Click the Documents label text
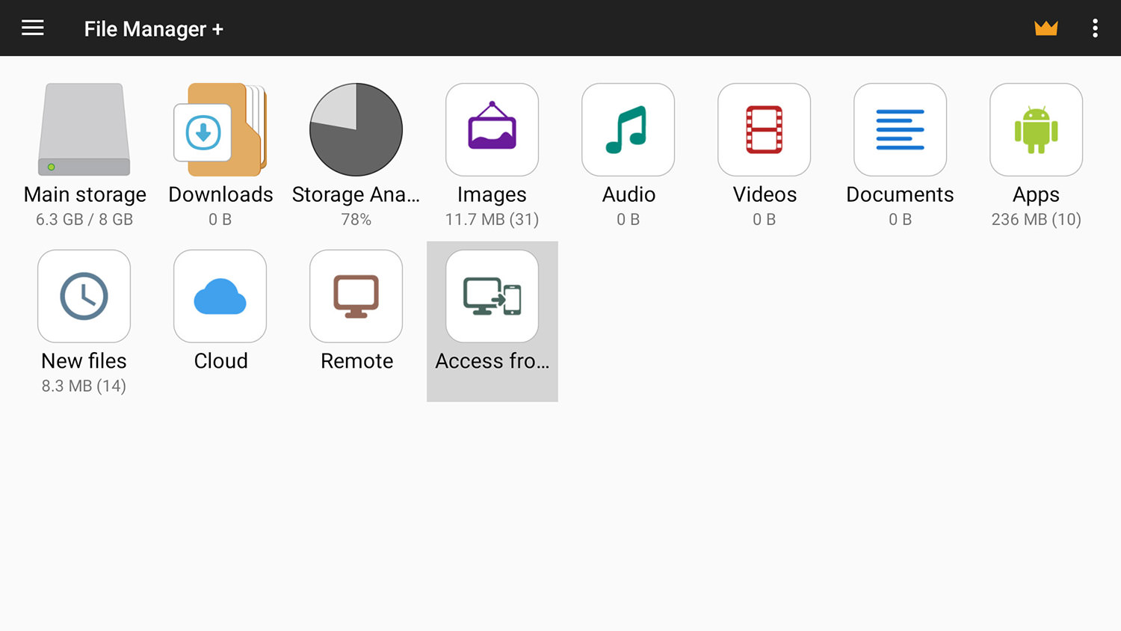 [901, 194]
